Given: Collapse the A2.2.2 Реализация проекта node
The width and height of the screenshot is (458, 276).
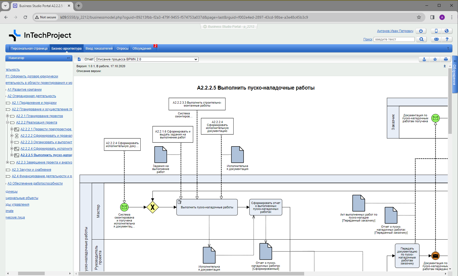Looking at the screenshot, I should pyautogui.click(x=8, y=122).
